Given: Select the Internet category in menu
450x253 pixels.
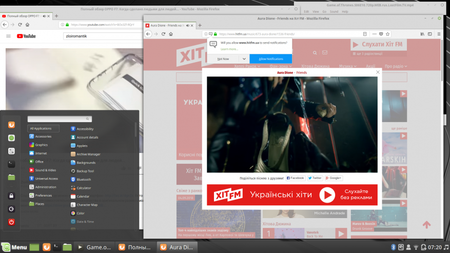Looking at the screenshot, I should coord(38,153).
